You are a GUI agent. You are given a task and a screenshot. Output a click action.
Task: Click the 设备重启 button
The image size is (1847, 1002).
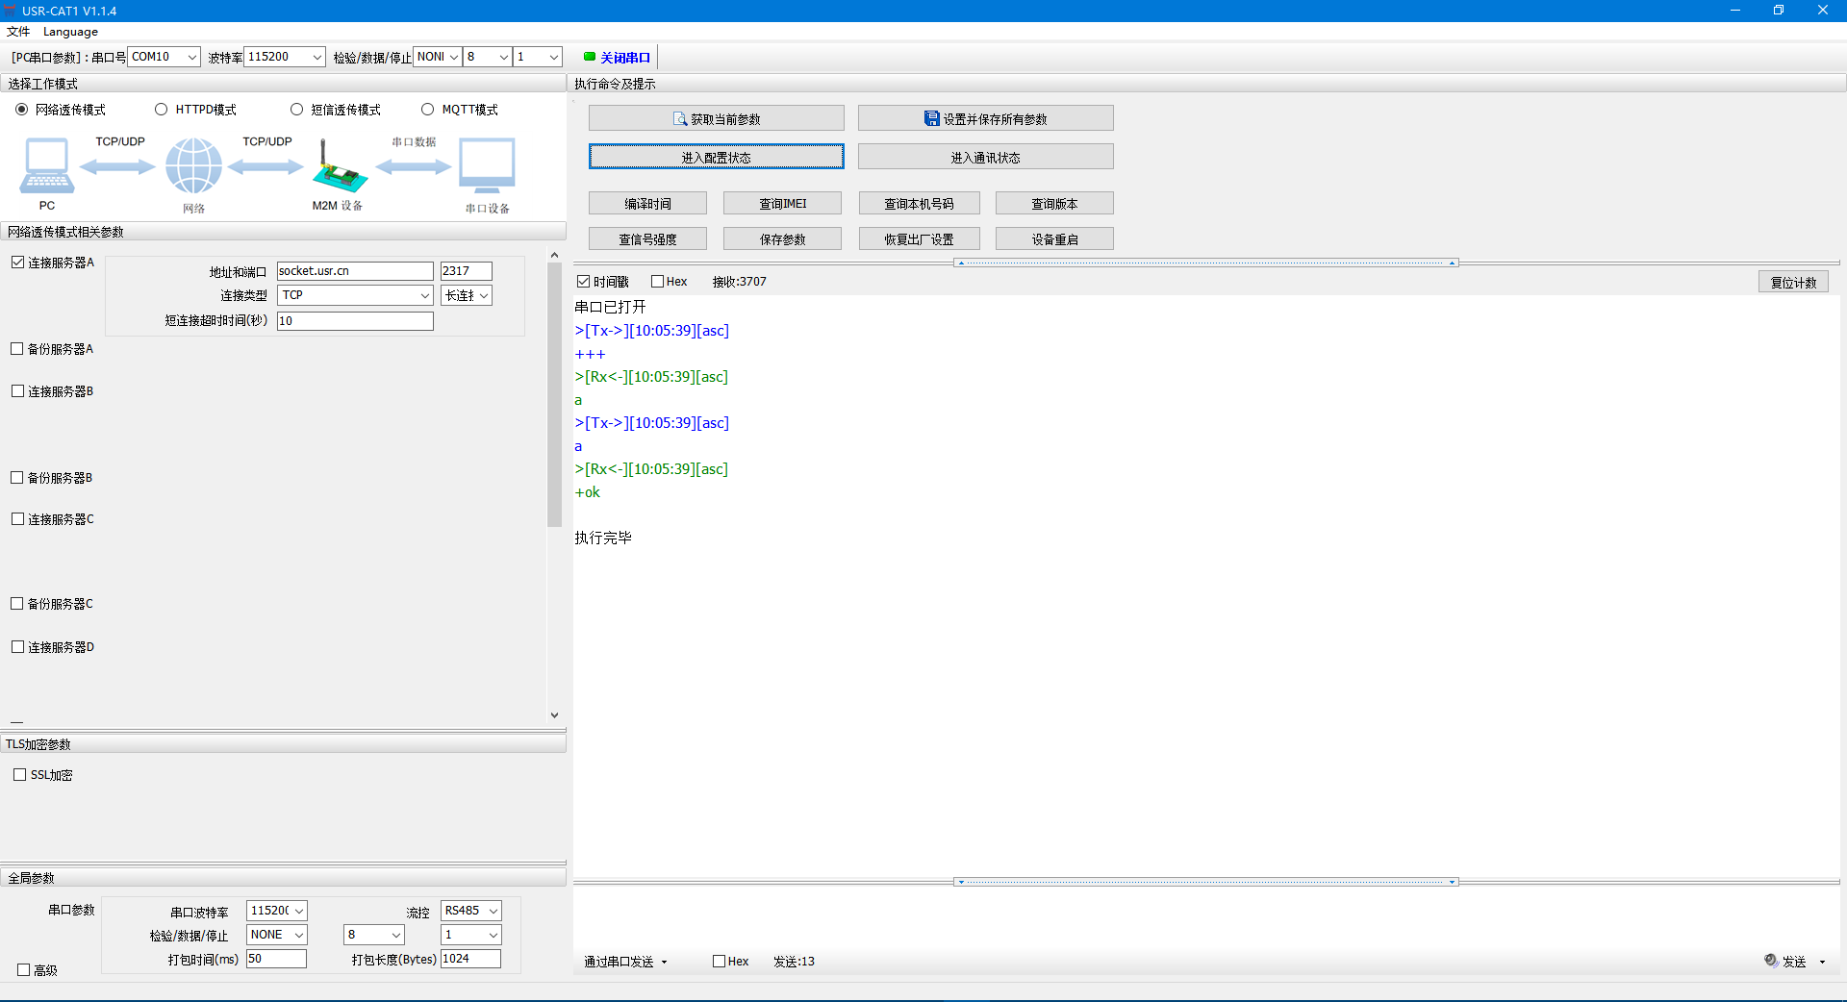[x=1054, y=239]
